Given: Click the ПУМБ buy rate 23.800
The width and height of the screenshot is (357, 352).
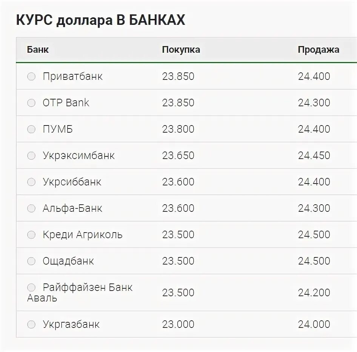Looking at the screenshot, I should pos(178,129).
